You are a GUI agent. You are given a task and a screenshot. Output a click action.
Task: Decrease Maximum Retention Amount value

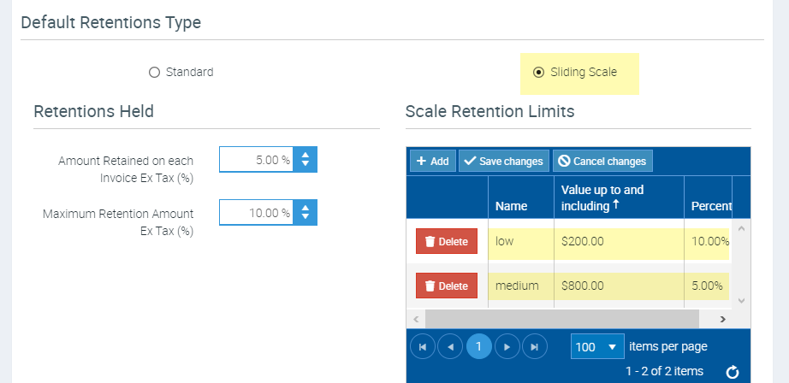click(306, 217)
